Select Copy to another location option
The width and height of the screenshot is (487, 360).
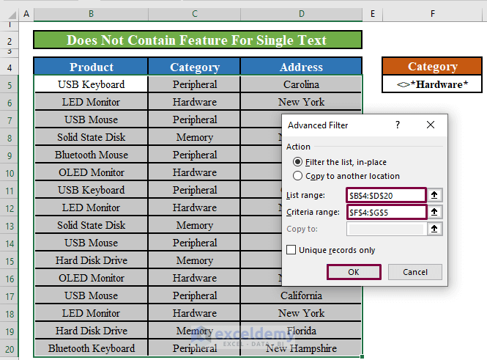click(x=297, y=176)
